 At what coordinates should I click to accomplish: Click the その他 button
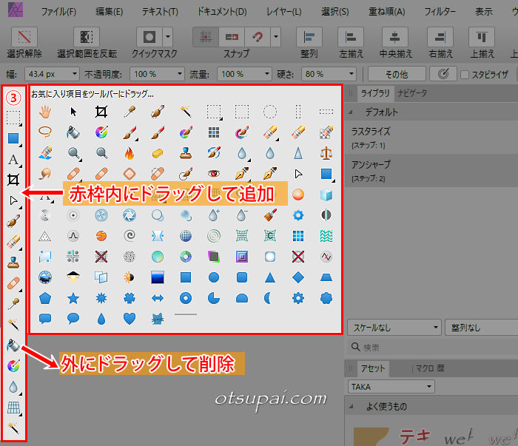[397, 74]
